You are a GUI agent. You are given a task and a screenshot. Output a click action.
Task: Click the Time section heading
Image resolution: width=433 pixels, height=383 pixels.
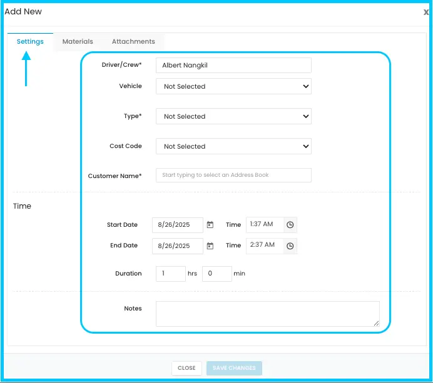(22, 206)
